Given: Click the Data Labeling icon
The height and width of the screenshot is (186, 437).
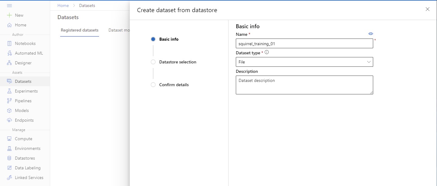Looking at the screenshot, I should click(x=9, y=168).
